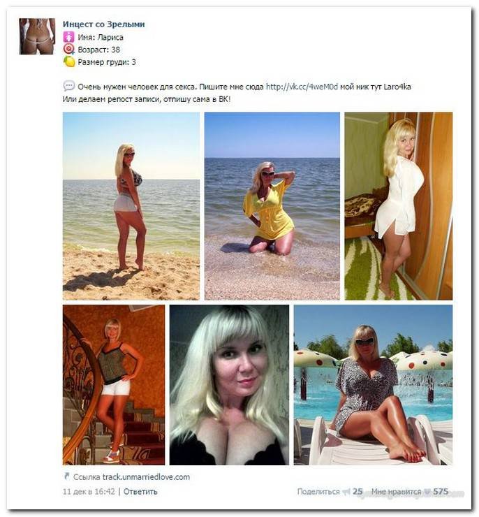Viewport: 479px width, 517px height.
Task: Click the megaphone share icon
Action: tap(346, 492)
